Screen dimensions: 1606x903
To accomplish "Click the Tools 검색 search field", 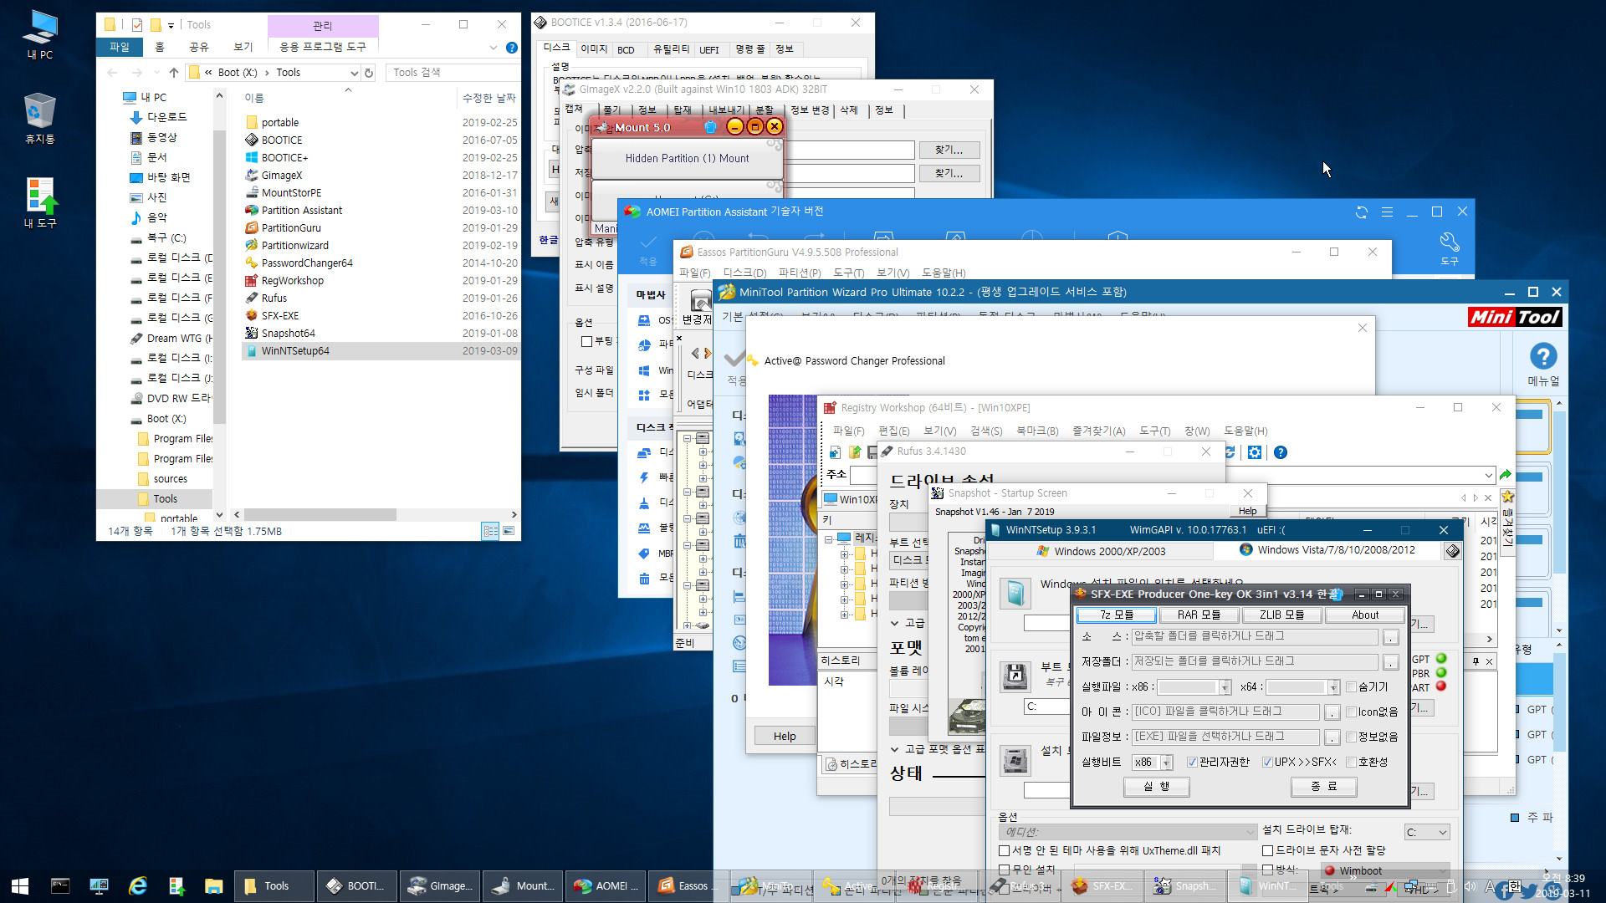I will pos(453,73).
